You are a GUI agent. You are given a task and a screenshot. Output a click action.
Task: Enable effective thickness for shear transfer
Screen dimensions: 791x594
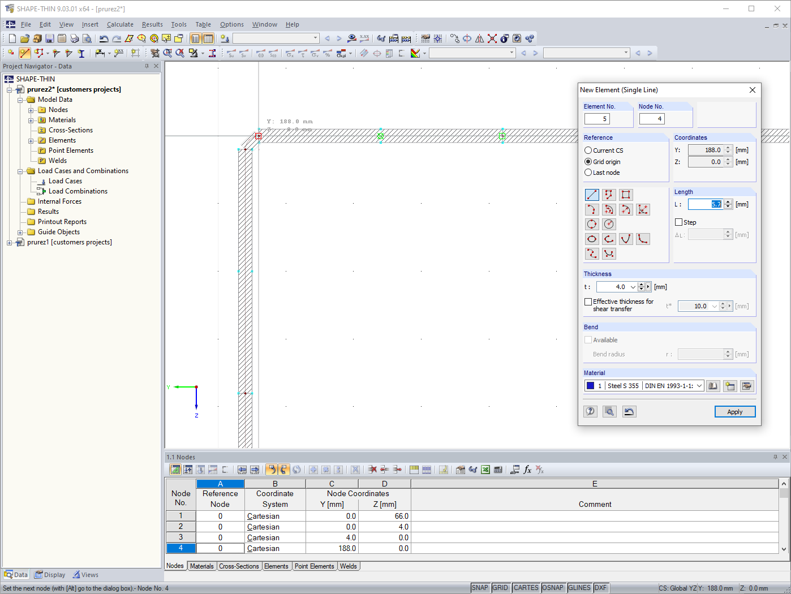pyautogui.click(x=590, y=302)
